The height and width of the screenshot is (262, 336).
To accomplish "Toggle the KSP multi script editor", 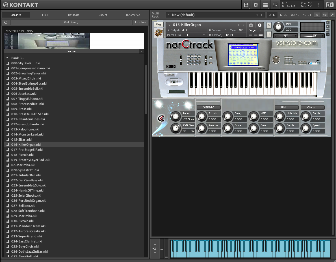I will point(317,15).
